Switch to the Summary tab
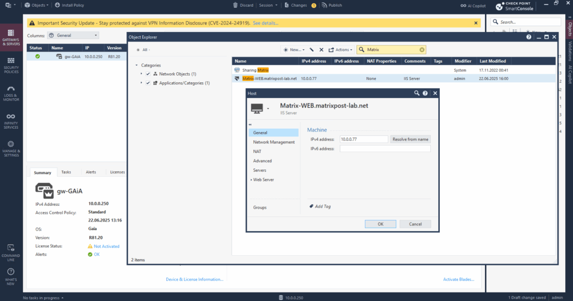This screenshot has width=573, height=301. (x=43, y=172)
